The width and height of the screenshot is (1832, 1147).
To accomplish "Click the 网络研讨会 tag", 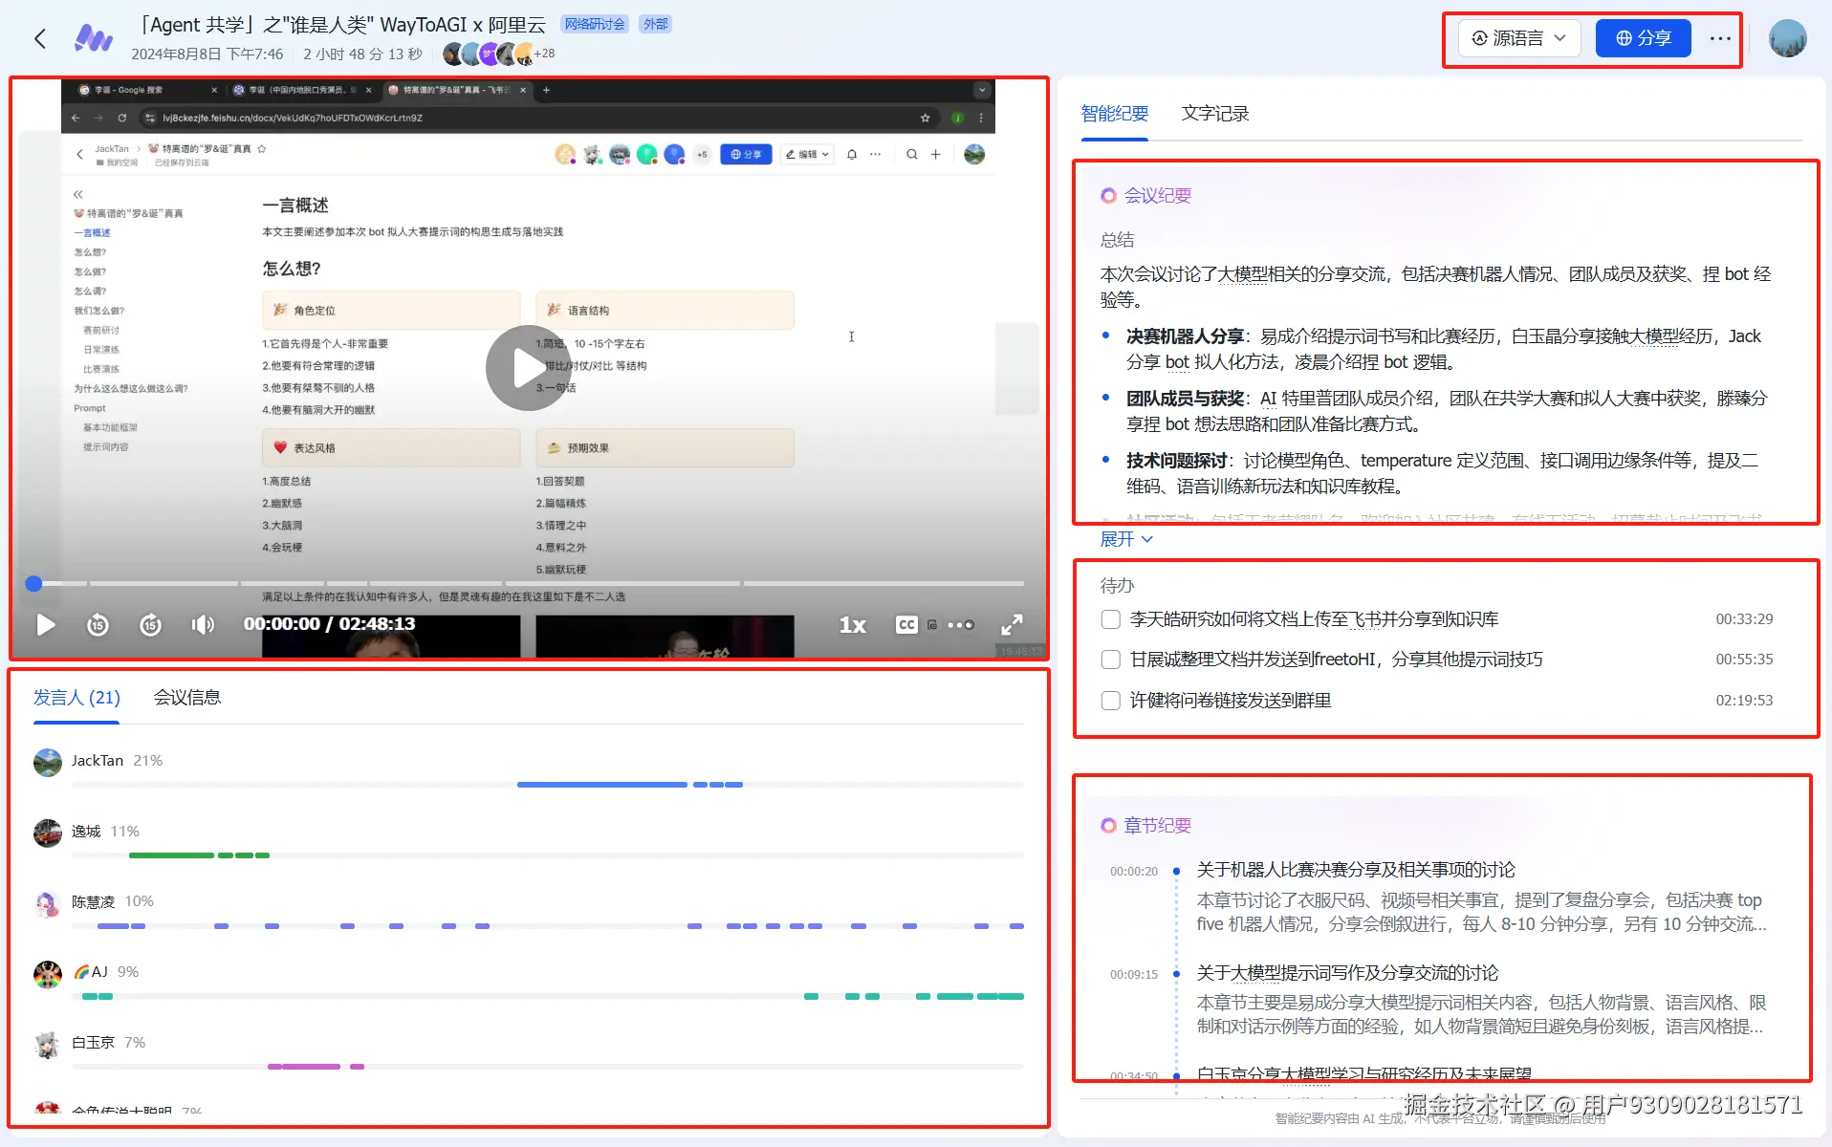I will pos(595,24).
